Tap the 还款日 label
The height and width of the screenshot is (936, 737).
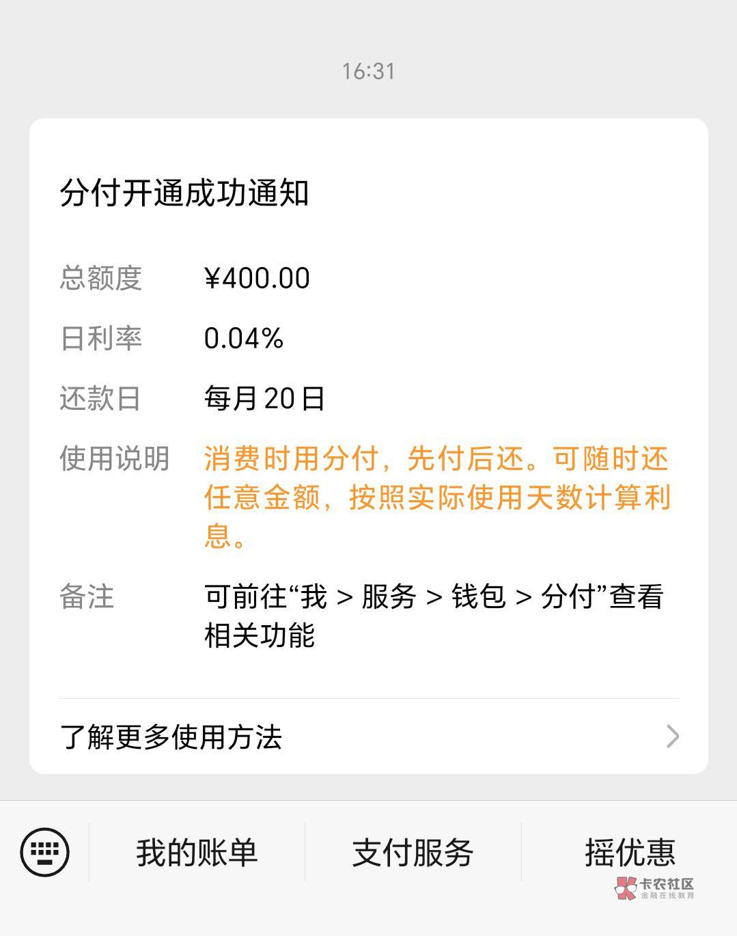pos(100,398)
